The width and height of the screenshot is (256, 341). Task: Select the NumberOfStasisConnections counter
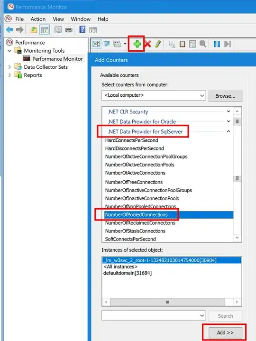135,231
